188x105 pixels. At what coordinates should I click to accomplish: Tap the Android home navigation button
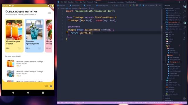28,93
